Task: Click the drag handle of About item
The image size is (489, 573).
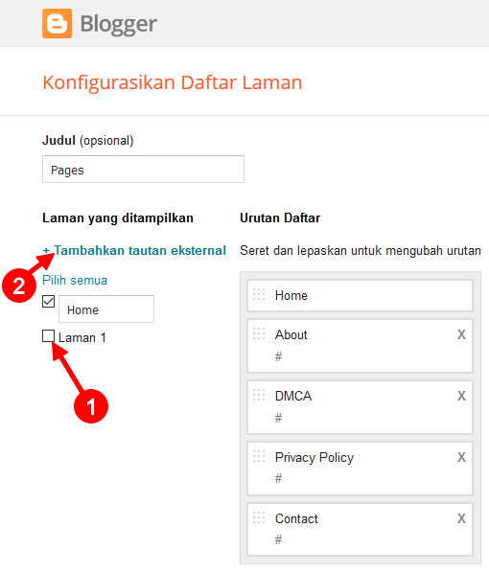Action: click(259, 333)
